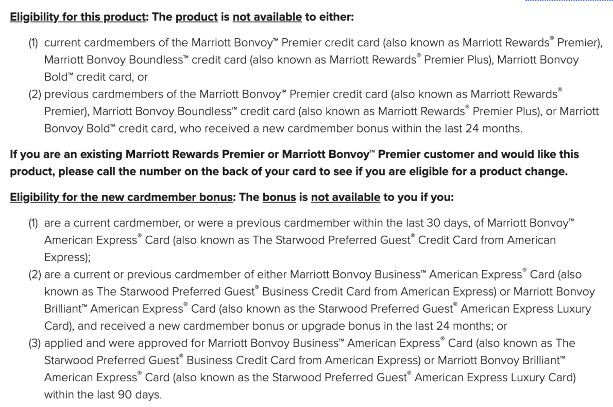Click underlined "not available" before "to you if you:"

pyautogui.click(x=346, y=197)
